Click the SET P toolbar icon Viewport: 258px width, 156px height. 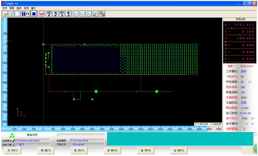tap(62, 13)
